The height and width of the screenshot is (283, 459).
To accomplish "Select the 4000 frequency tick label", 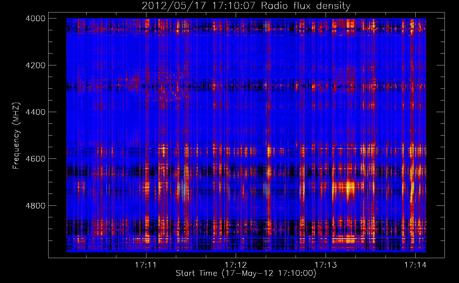I will click(x=35, y=18).
